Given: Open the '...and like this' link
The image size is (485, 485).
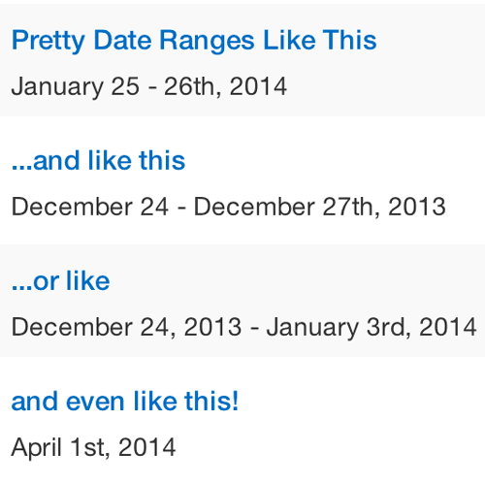Looking at the screenshot, I should coord(98,160).
